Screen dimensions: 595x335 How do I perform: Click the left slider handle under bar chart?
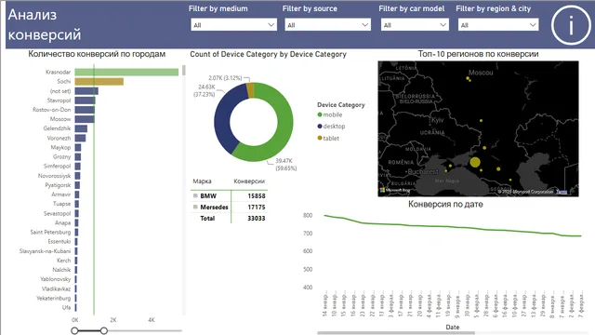click(74, 331)
